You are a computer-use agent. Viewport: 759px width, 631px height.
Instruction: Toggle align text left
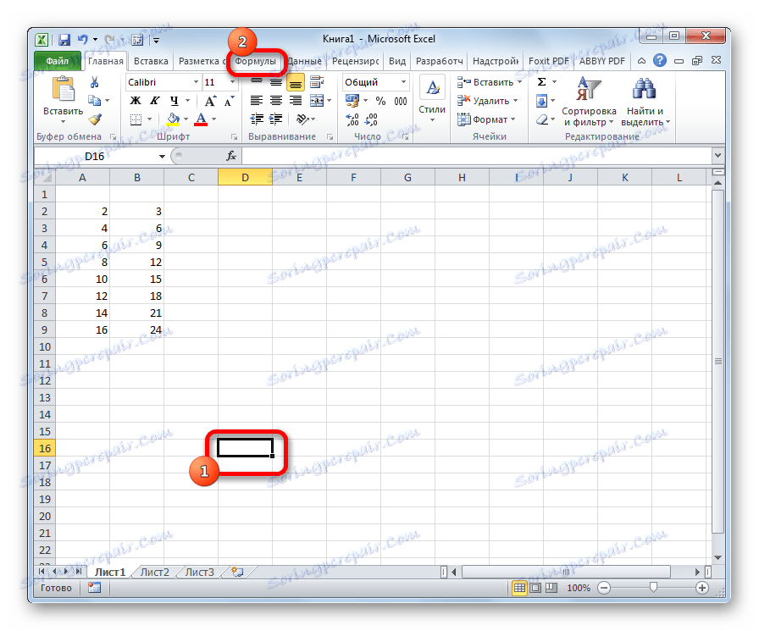pyautogui.click(x=257, y=101)
